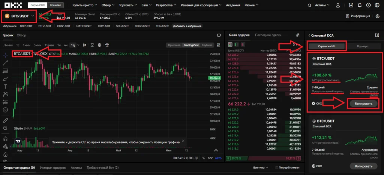Viewport: 384px width, 175px height.
Task: Select the crosshair cursor tool
Action: (5, 55)
